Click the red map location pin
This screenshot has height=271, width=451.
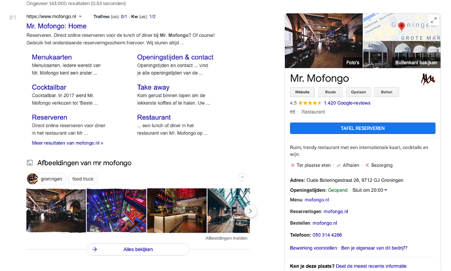tap(402, 26)
